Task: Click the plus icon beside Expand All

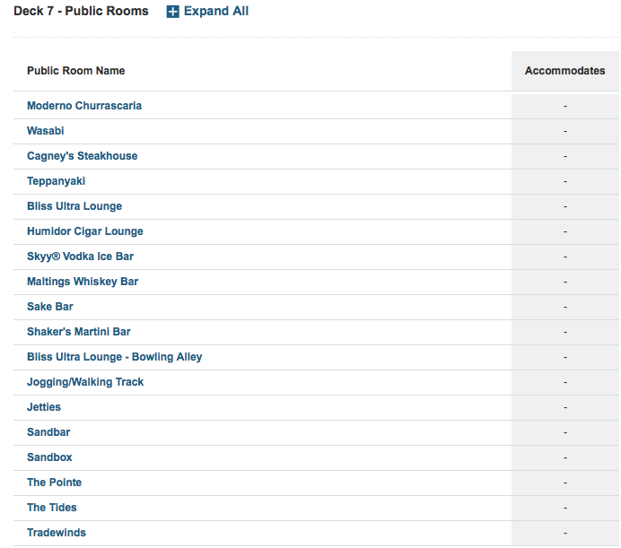Action: 172,12
